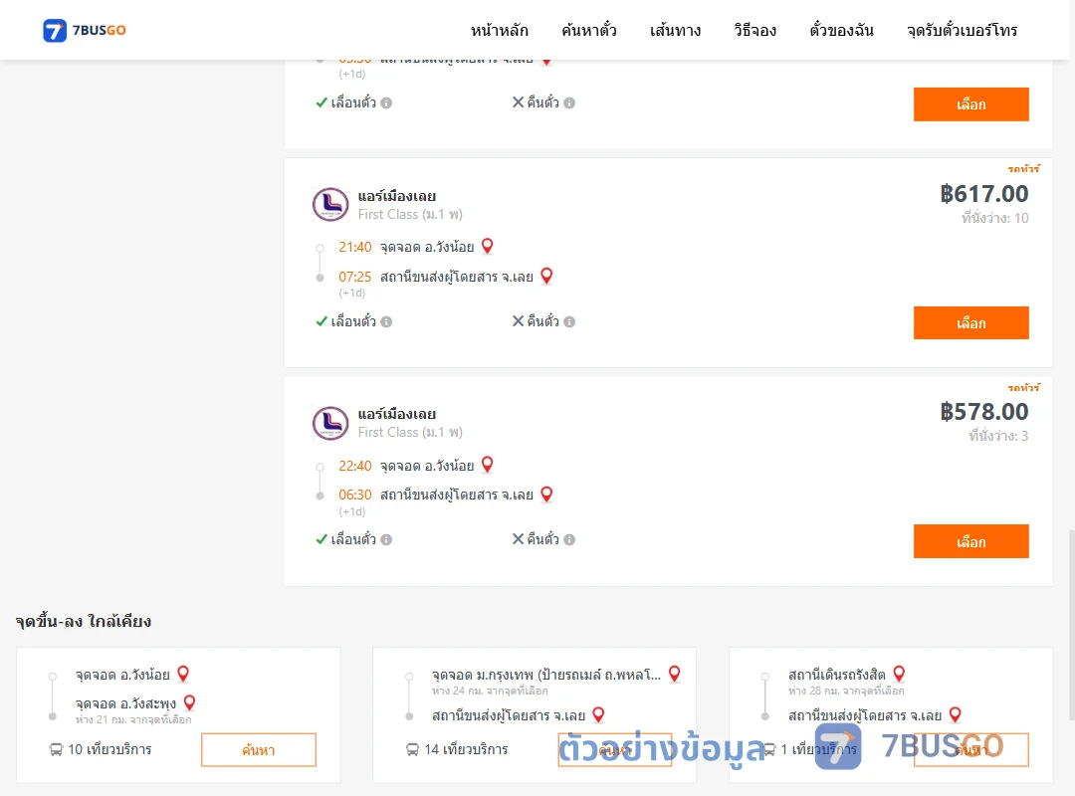Click ห่าง 28 กม. จากจุดที่เลือก text

coord(846,692)
